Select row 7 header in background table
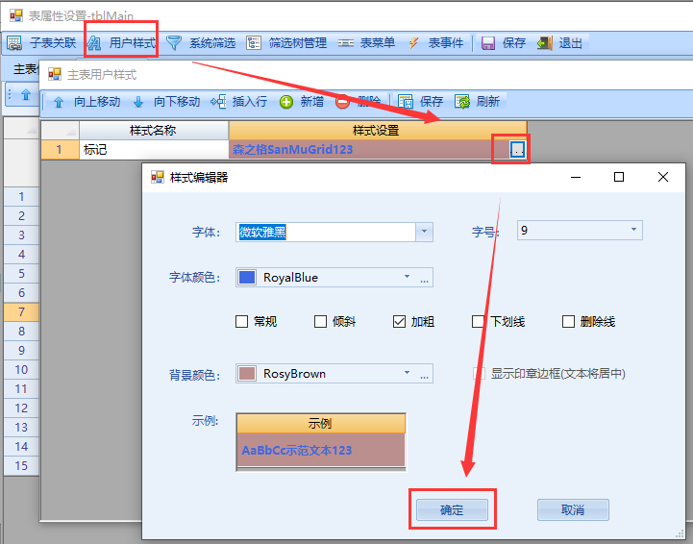This screenshot has height=544, width=693. [21, 312]
